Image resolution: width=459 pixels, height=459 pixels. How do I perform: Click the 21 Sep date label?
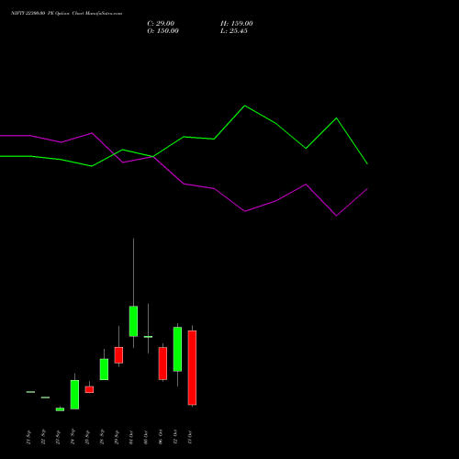pos(28,437)
